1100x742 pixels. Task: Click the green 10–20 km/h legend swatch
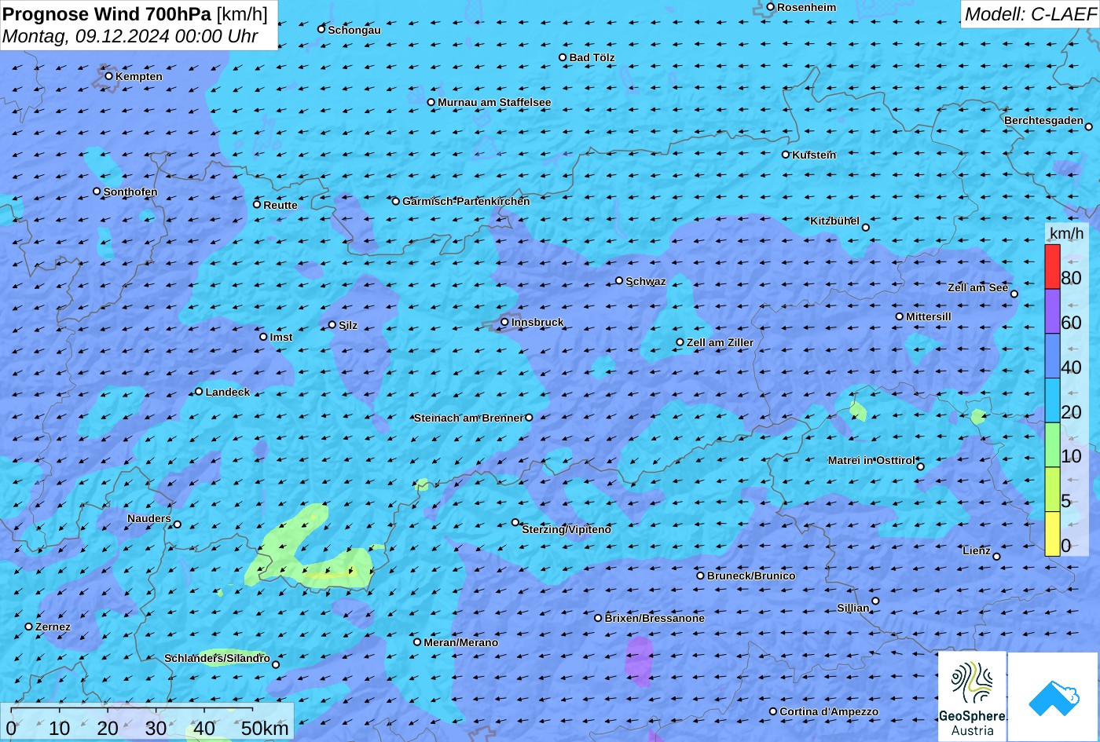click(1052, 445)
